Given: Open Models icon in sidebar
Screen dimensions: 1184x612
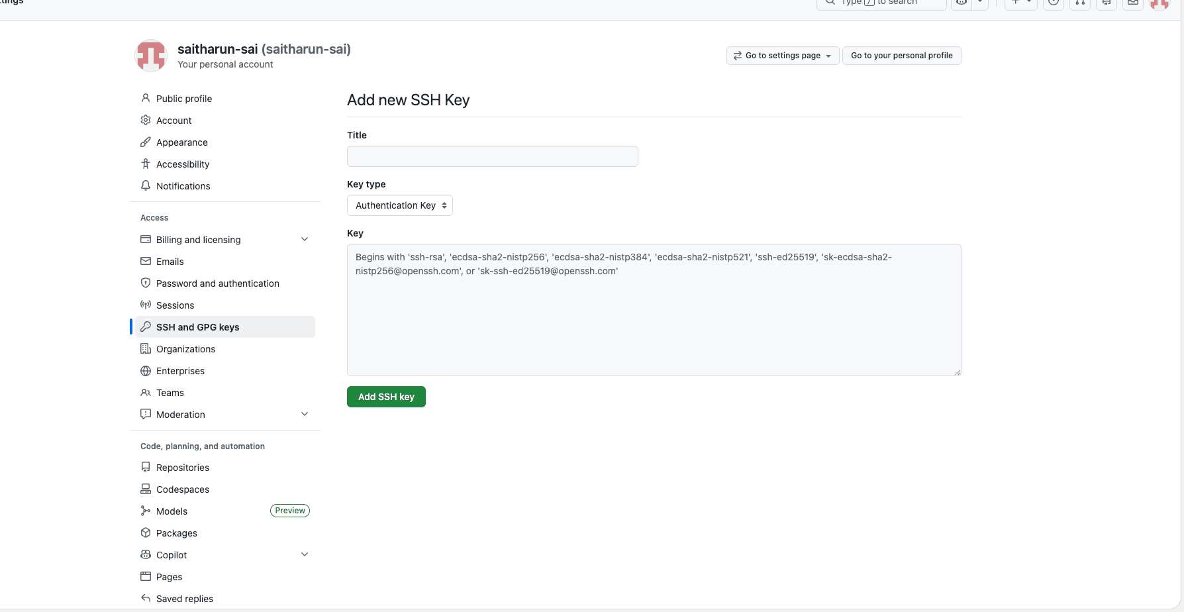Looking at the screenshot, I should [x=146, y=511].
